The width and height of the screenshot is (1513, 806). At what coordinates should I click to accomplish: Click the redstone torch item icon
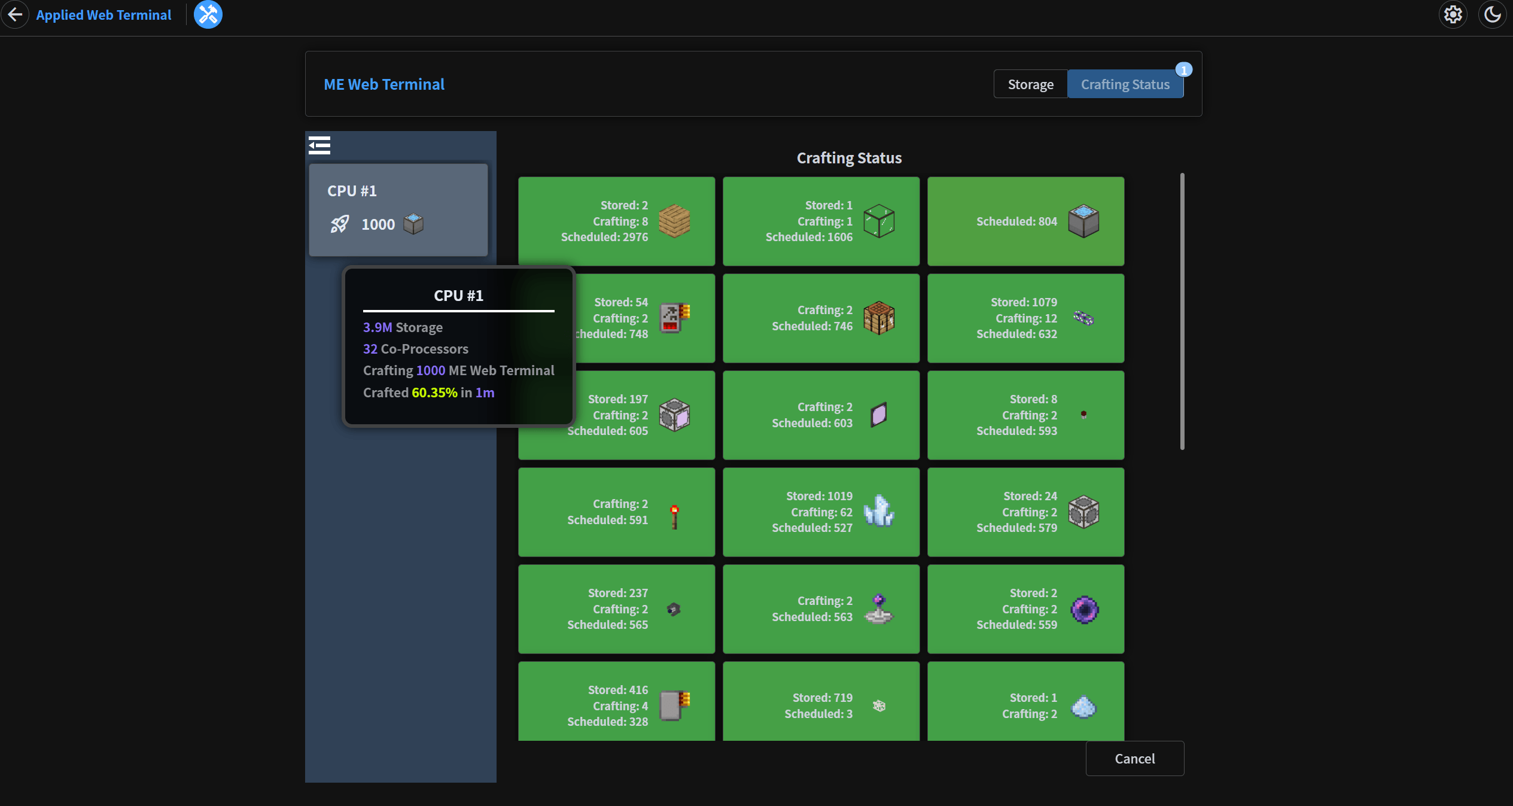[674, 516]
